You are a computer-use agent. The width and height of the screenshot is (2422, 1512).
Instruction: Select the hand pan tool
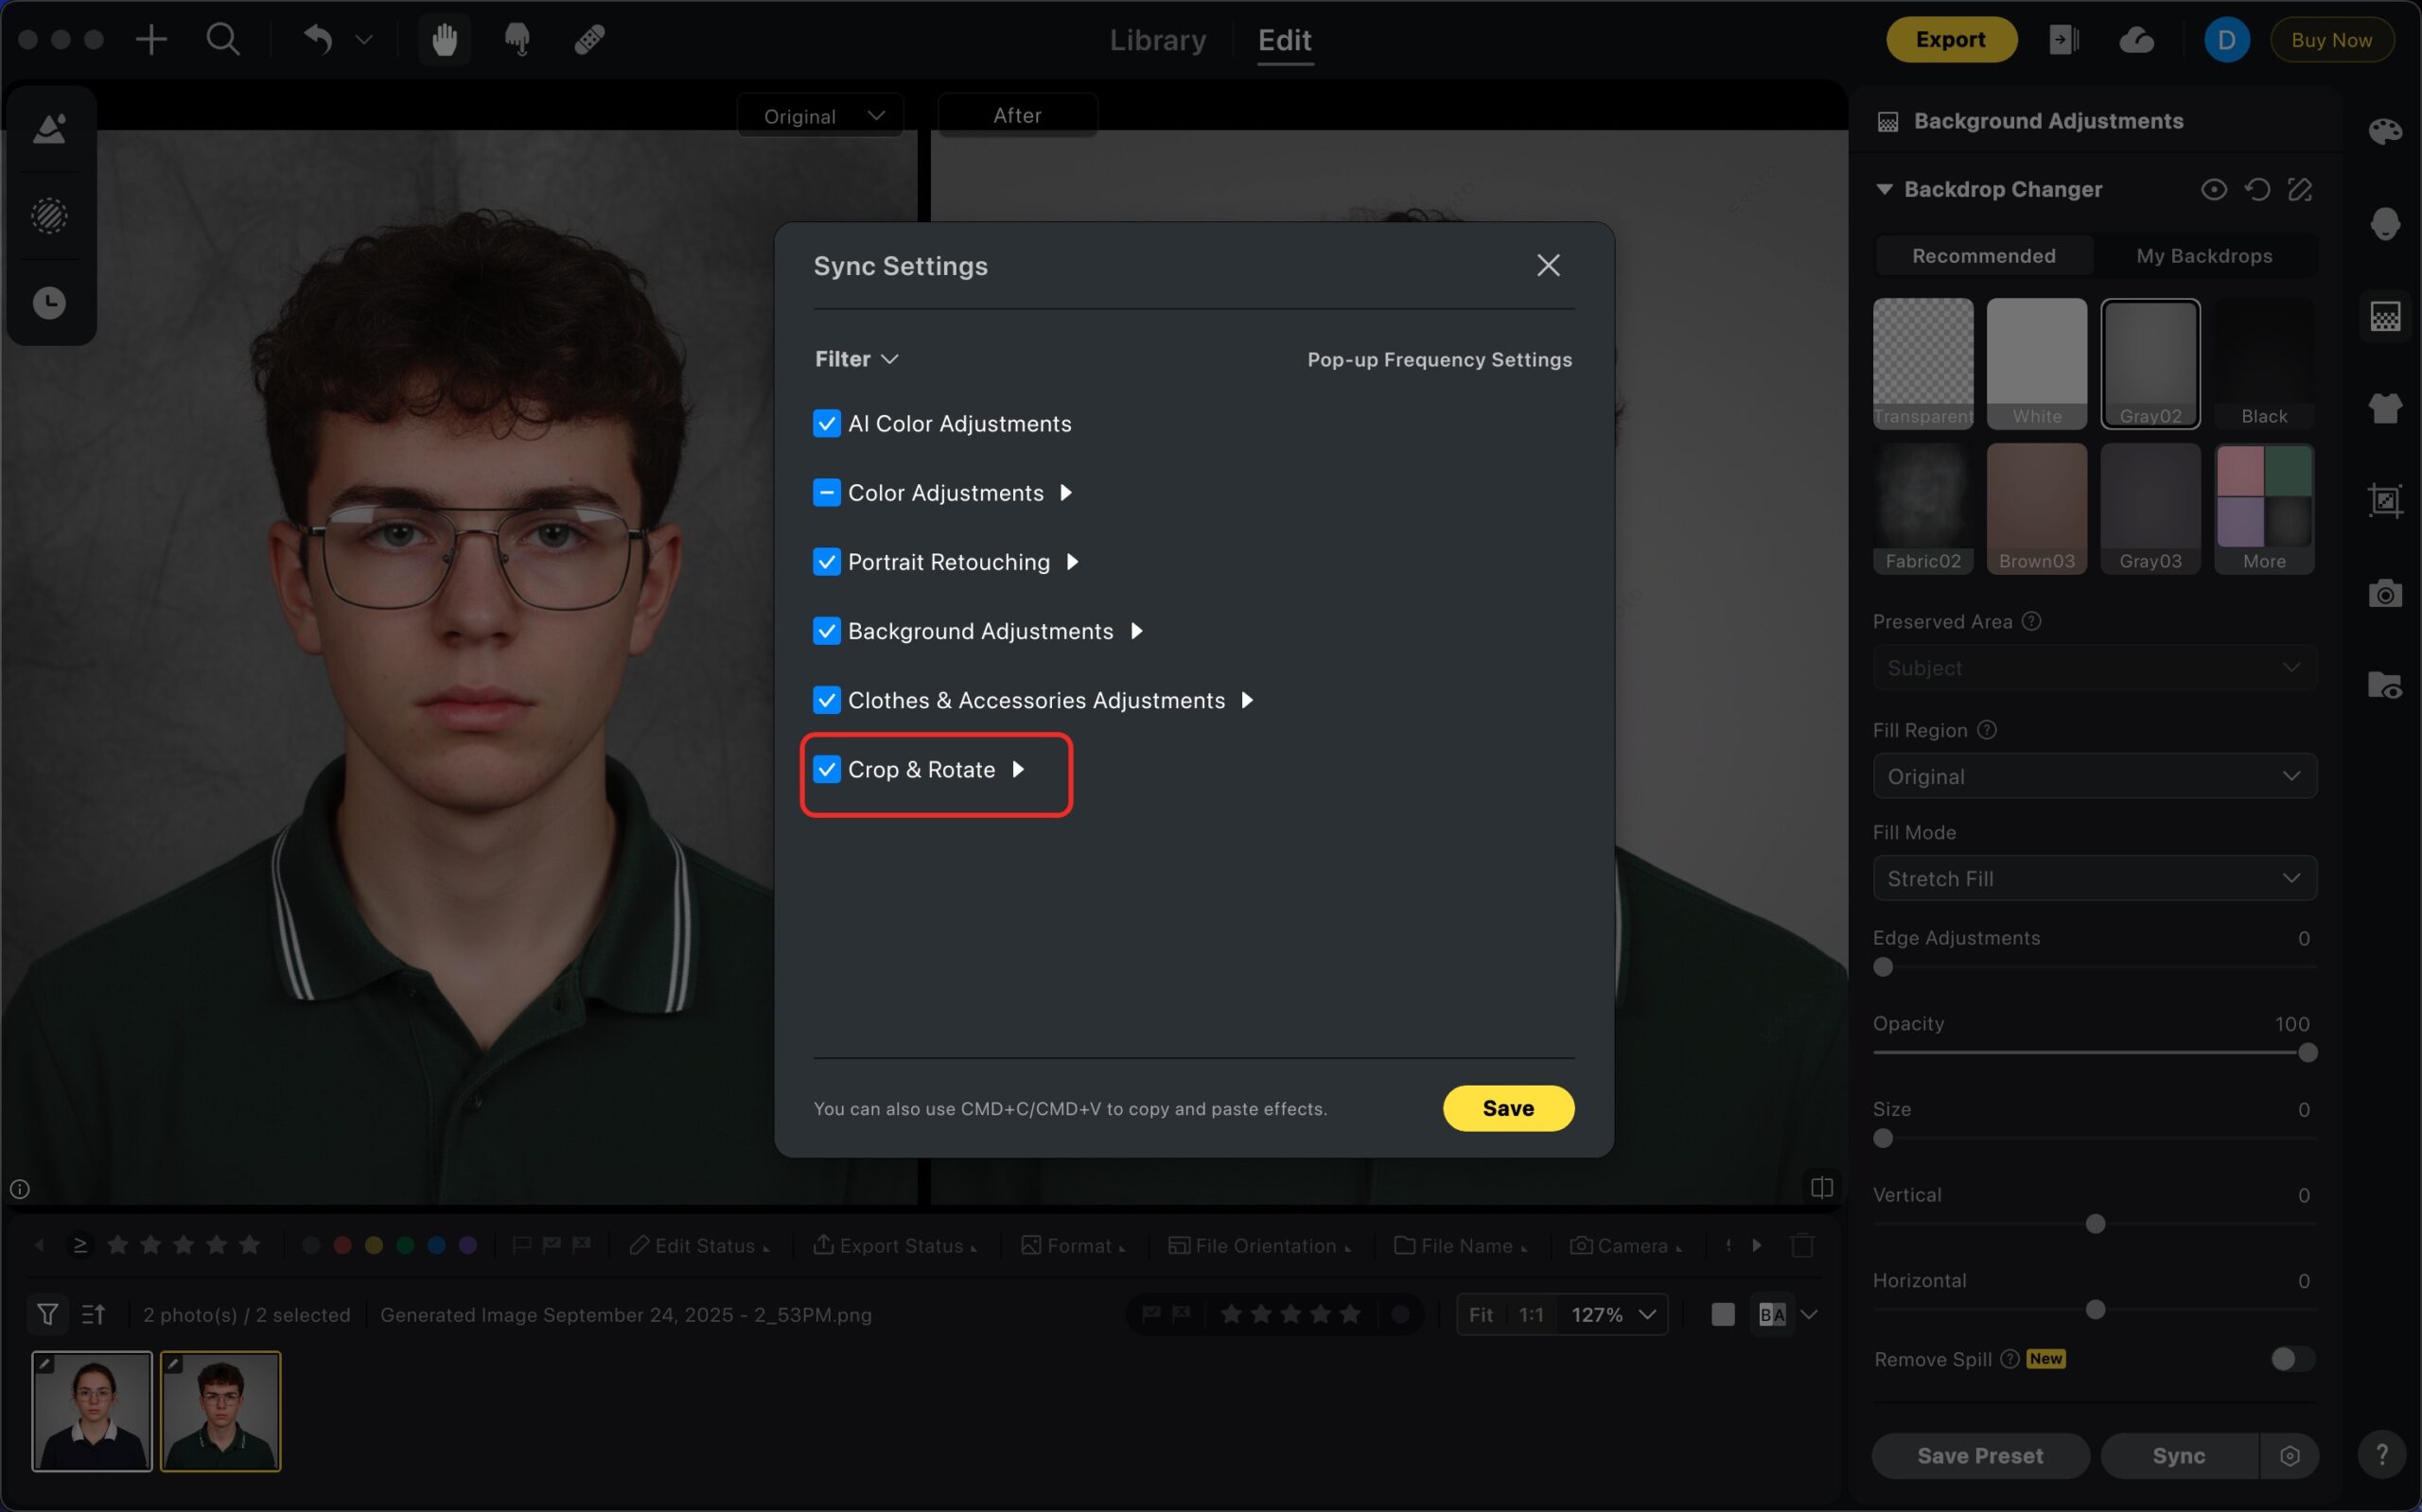click(x=444, y=40)
